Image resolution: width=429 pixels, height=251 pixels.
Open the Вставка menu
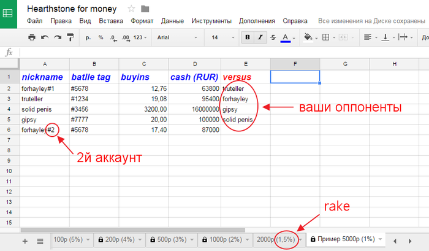click(x=111, y=21)
